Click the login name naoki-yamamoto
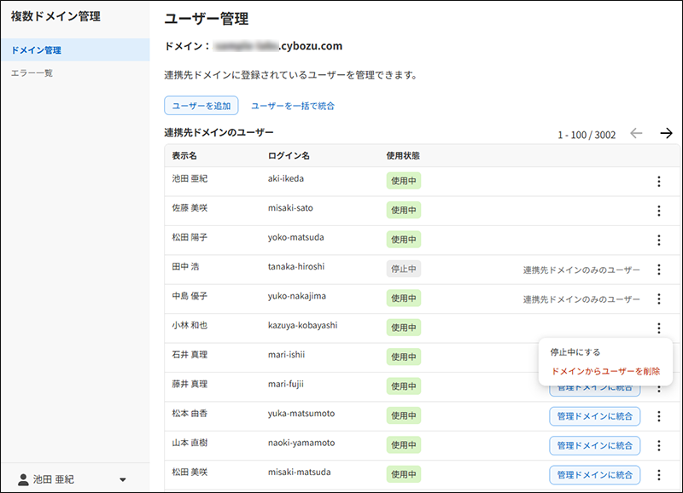 tap(301, 443)
